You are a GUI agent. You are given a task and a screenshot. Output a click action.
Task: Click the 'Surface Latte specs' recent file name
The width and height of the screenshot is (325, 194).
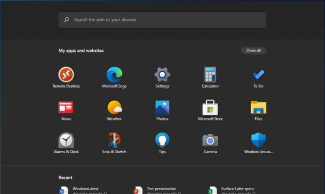[237, 189]
